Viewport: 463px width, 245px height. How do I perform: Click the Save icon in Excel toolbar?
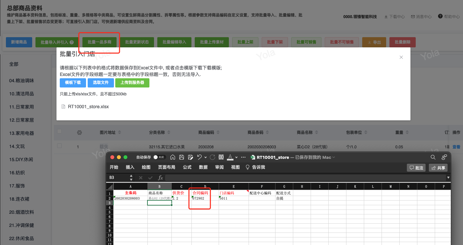click(x=182, y=157)
